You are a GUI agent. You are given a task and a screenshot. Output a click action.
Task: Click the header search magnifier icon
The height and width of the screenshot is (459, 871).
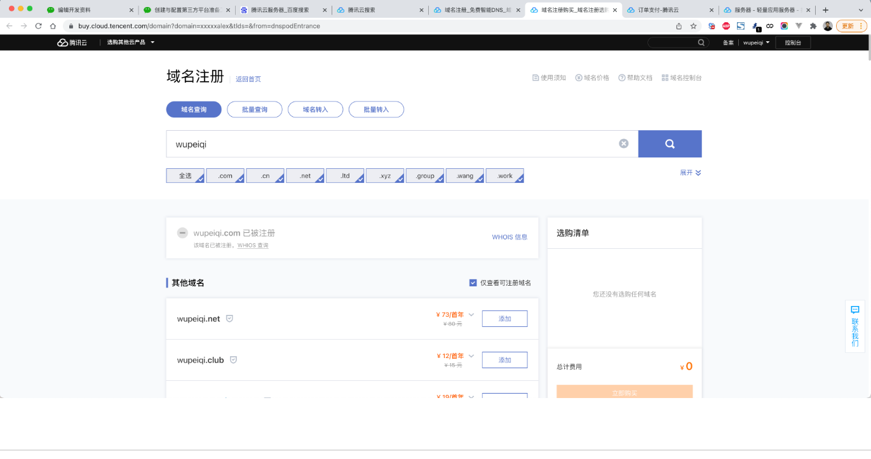tap(701, 43)
